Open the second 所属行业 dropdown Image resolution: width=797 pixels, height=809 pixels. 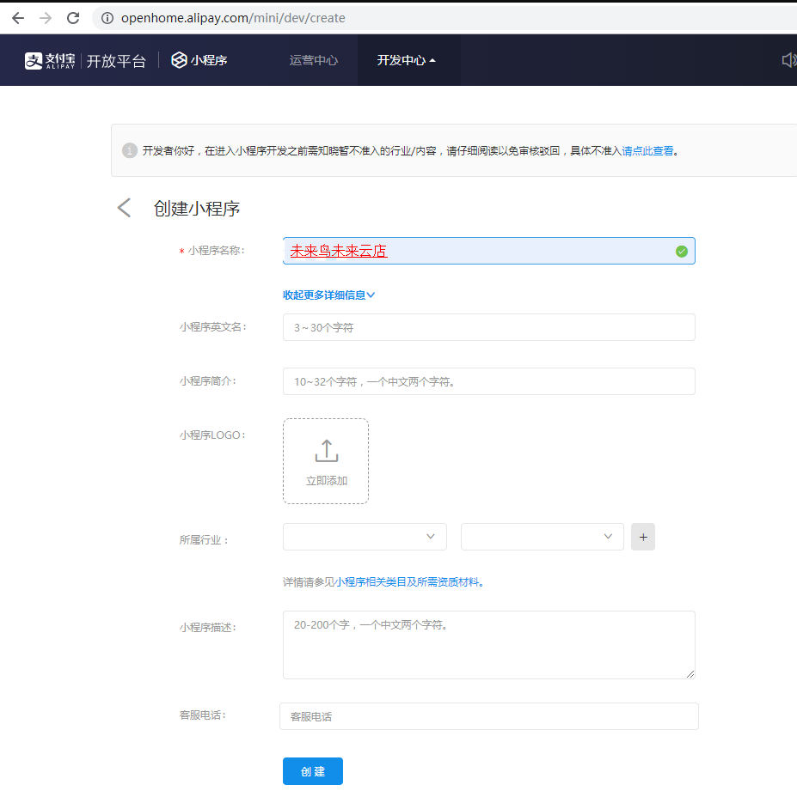542,537
